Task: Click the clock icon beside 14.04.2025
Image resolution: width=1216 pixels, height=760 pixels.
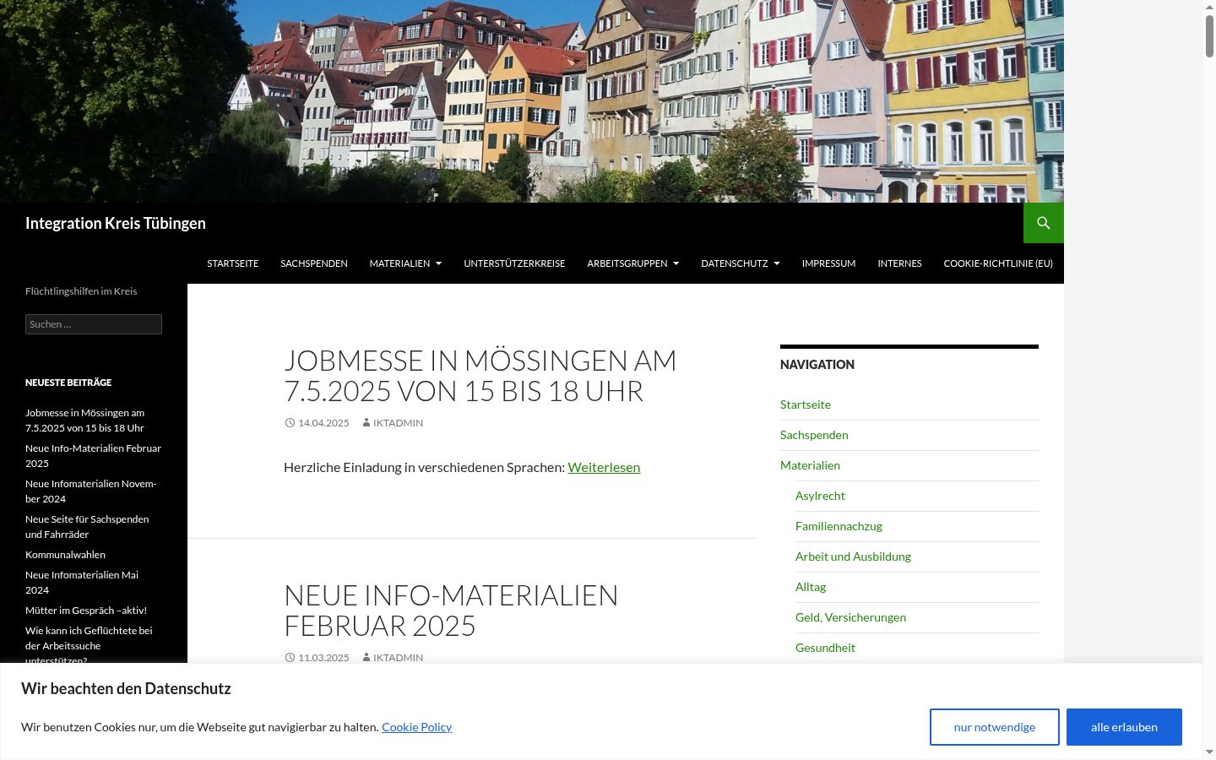Action: pyautogui.click(x=290, y=423)
